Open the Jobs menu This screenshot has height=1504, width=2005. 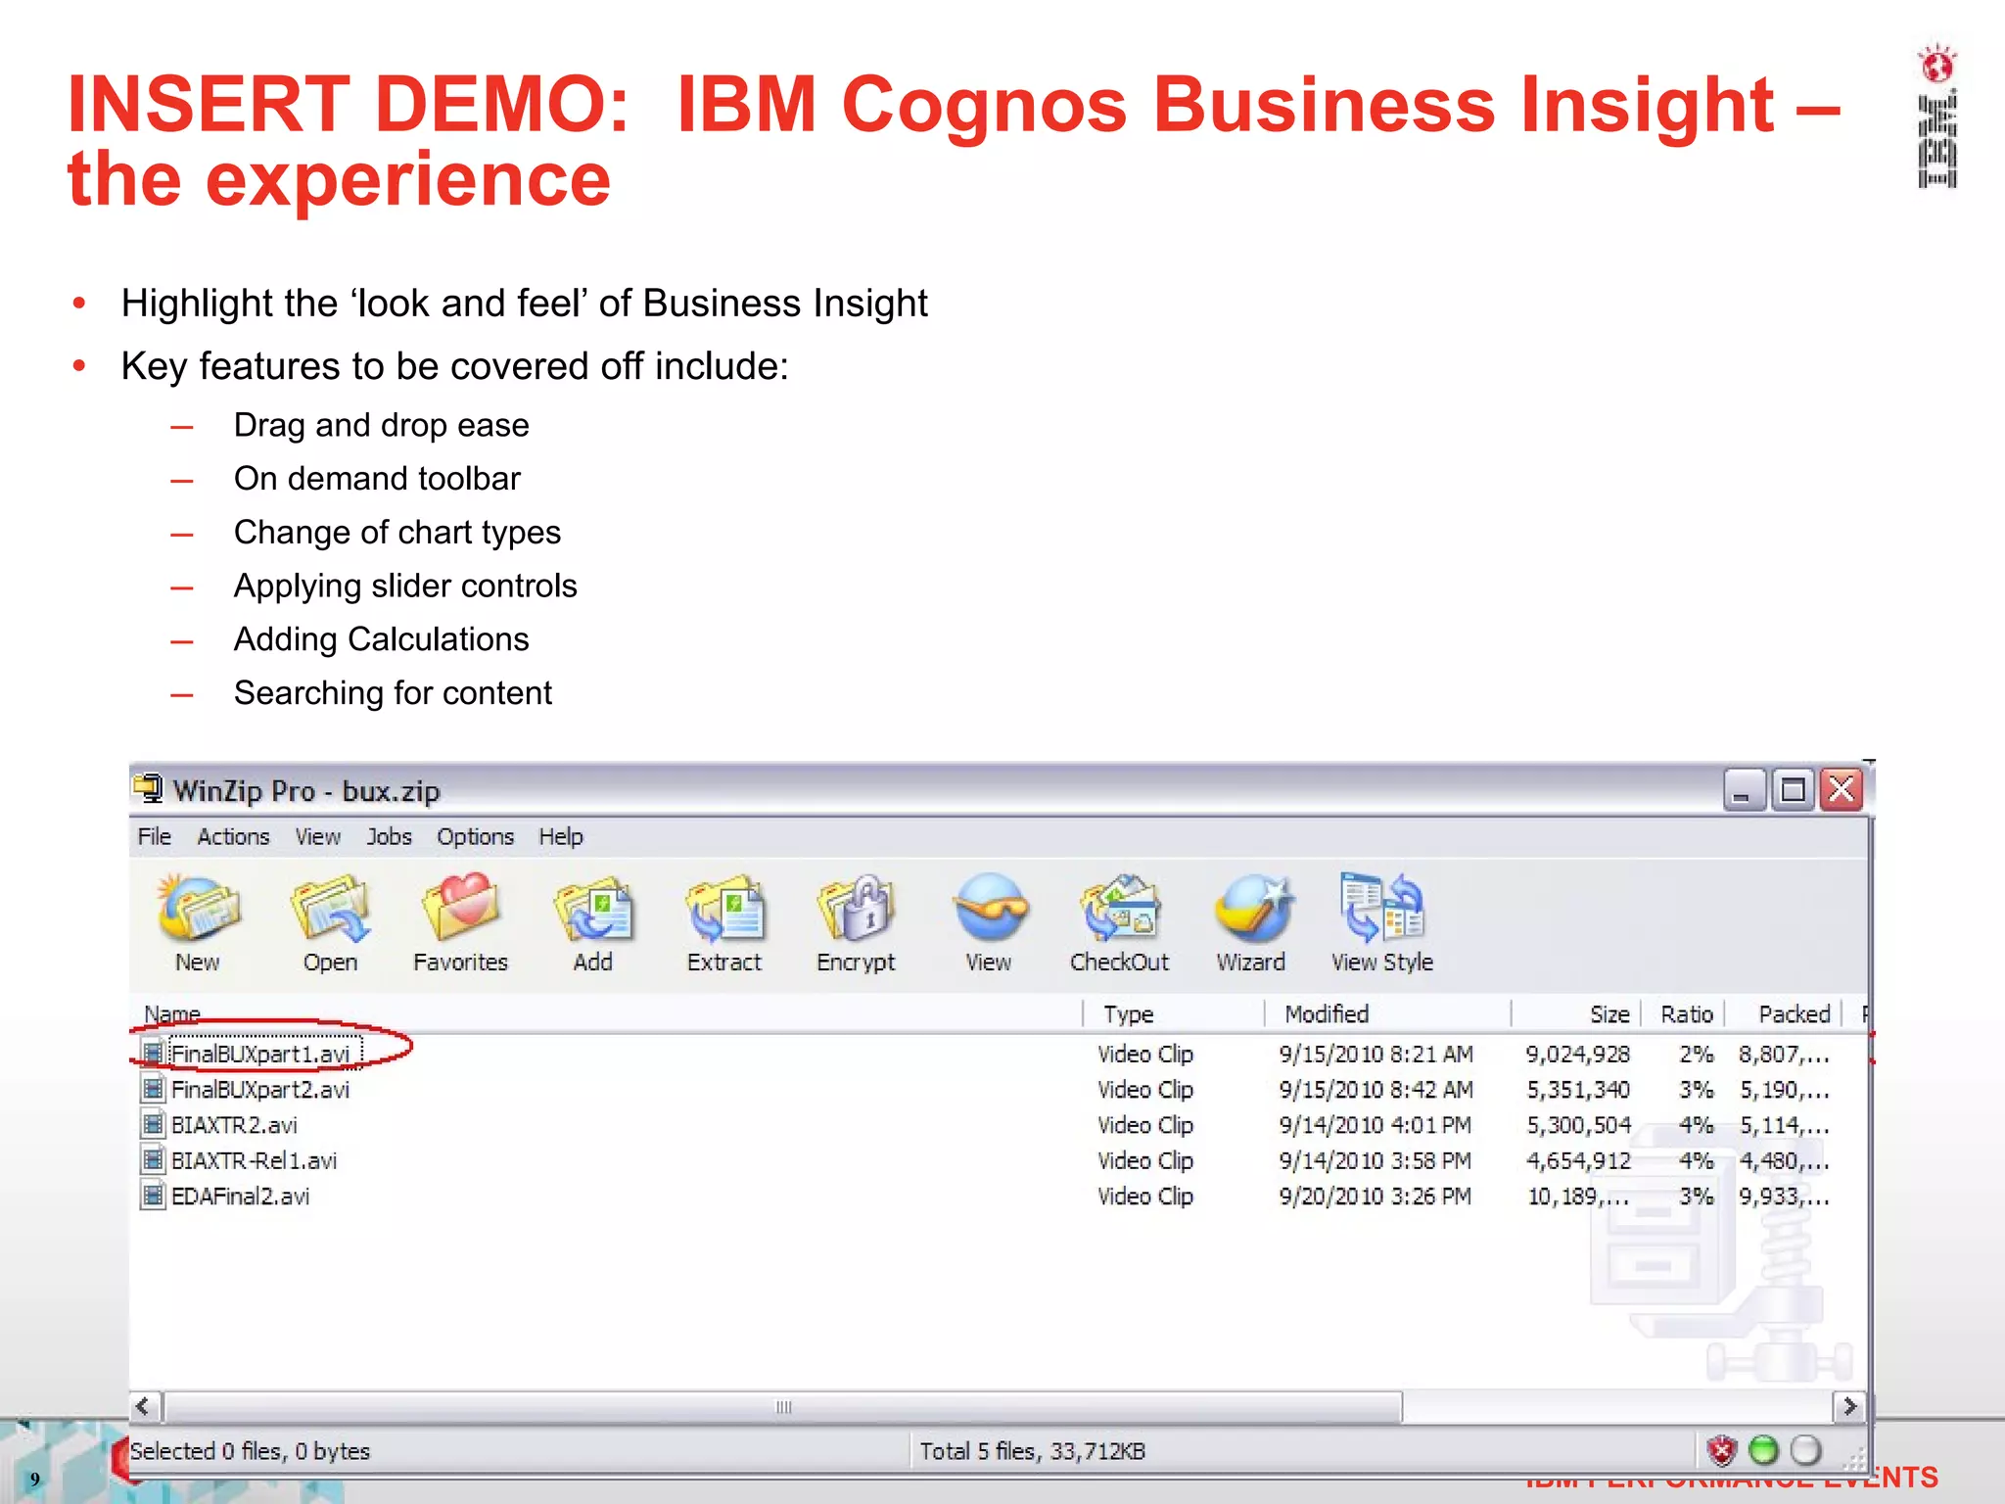(x=389, y=836)
